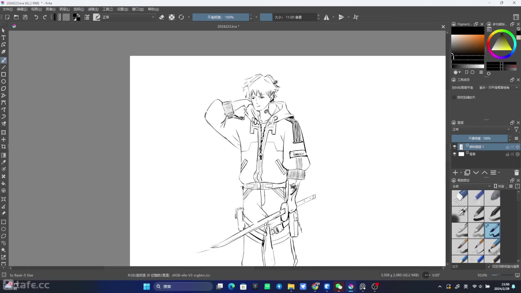Delete the selected layer with trash icon
Viewport: 521px width, 293px height.
click(516, 173)
